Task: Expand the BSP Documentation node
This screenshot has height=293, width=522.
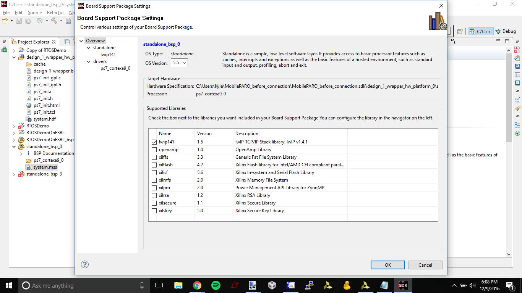Action: coord(21,153)
